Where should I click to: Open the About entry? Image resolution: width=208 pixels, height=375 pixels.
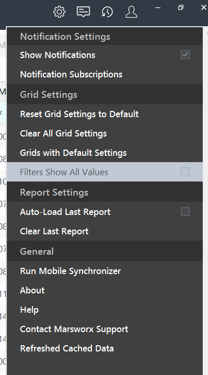[105, 290]
